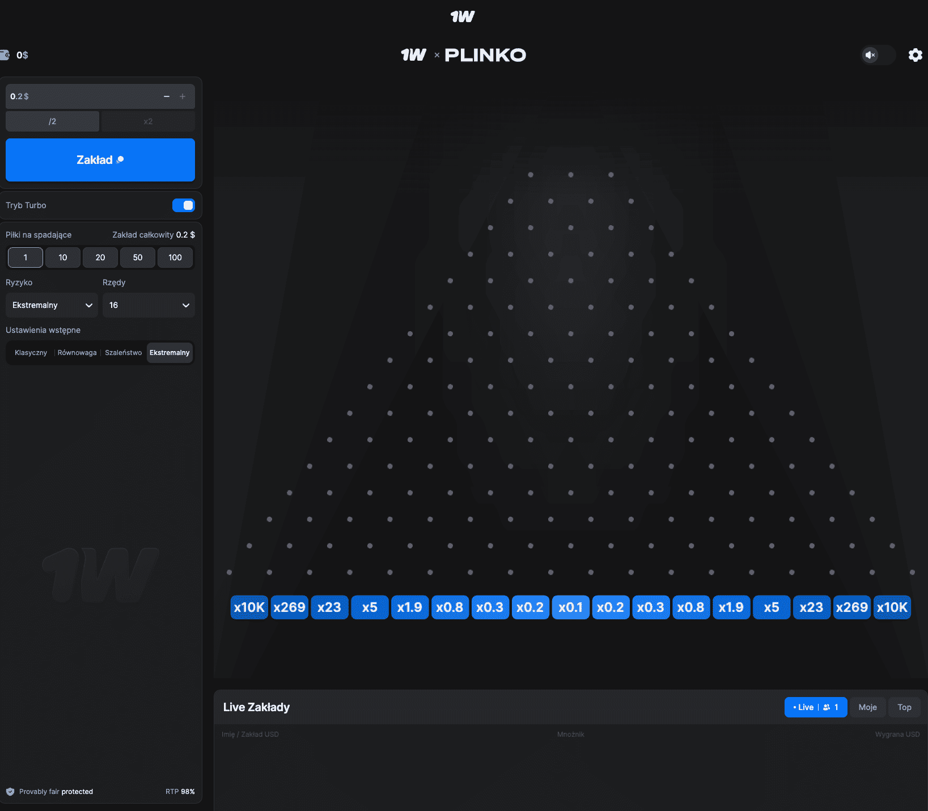Choose the Klasyczny preset

31,353
